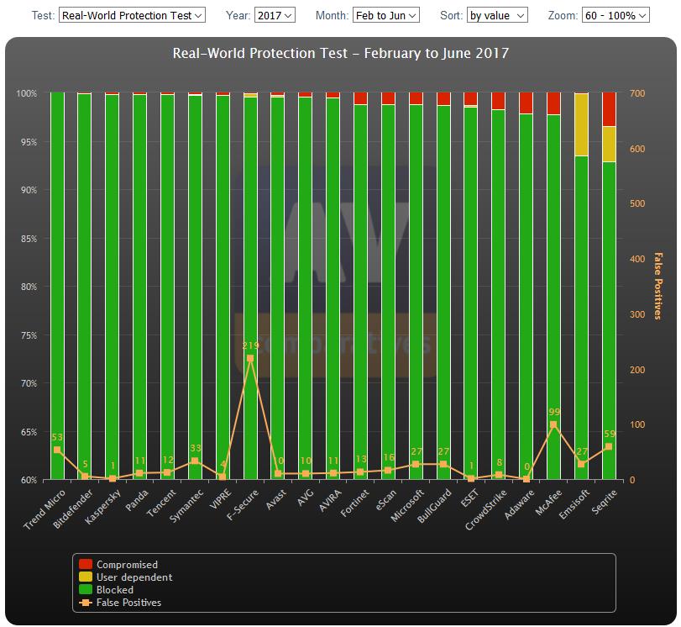681x627 pixels.
Task: Click the McAfee false positives point 99
Action: tap(553, 424)
